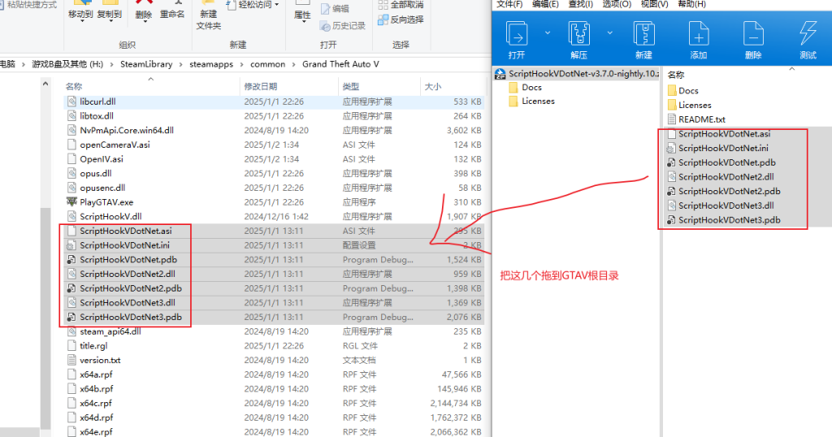
Task: Select README.txt icon in archive list
Action: tap(672, 119)
